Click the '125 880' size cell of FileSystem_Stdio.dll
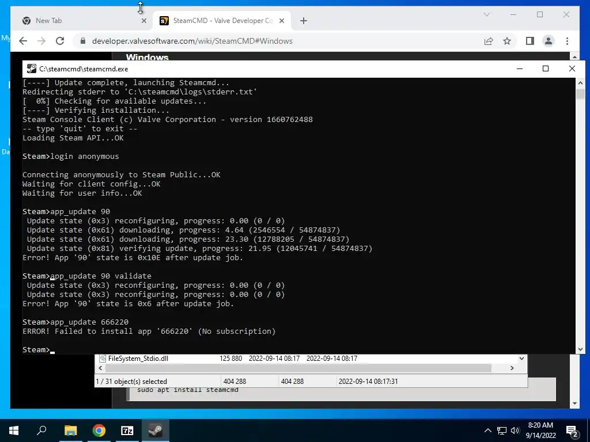Screen dimensions: 590x442 click(x=231, y=358)
